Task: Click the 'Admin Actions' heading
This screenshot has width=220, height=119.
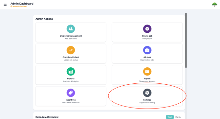Action: (x=44, y=19)
